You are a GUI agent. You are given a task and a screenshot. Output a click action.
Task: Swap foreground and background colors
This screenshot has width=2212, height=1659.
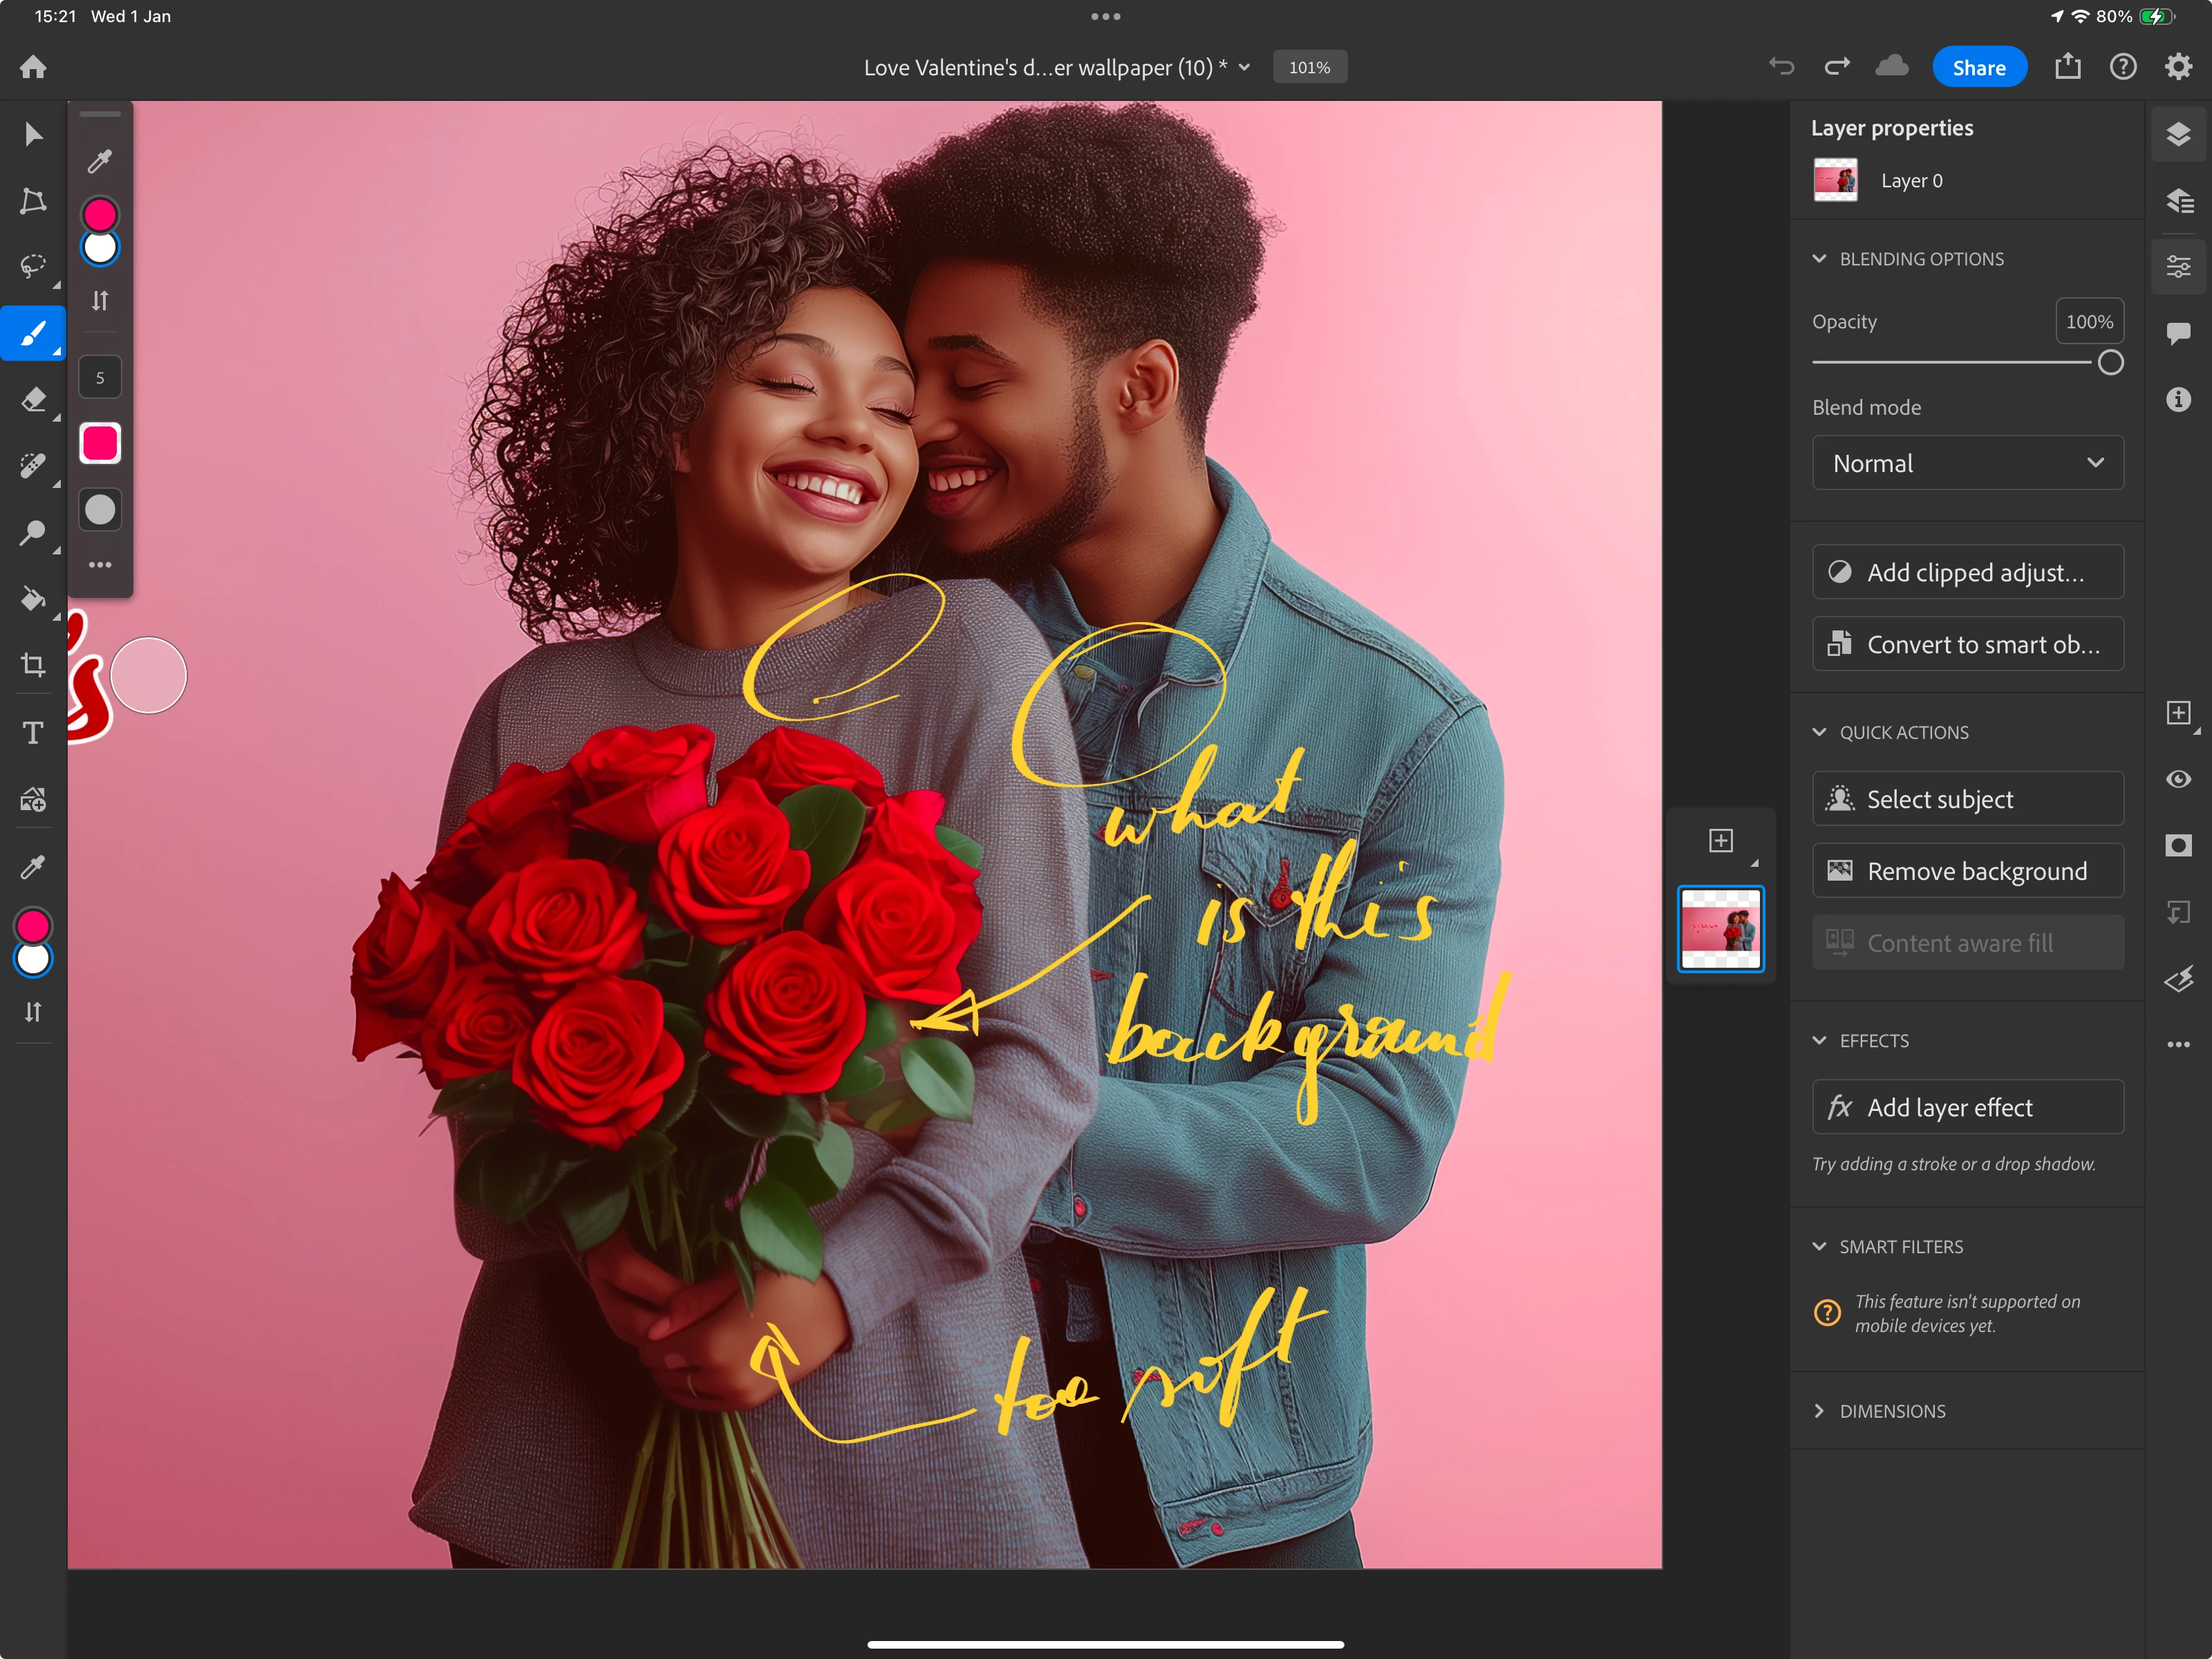pos(33,1012)
